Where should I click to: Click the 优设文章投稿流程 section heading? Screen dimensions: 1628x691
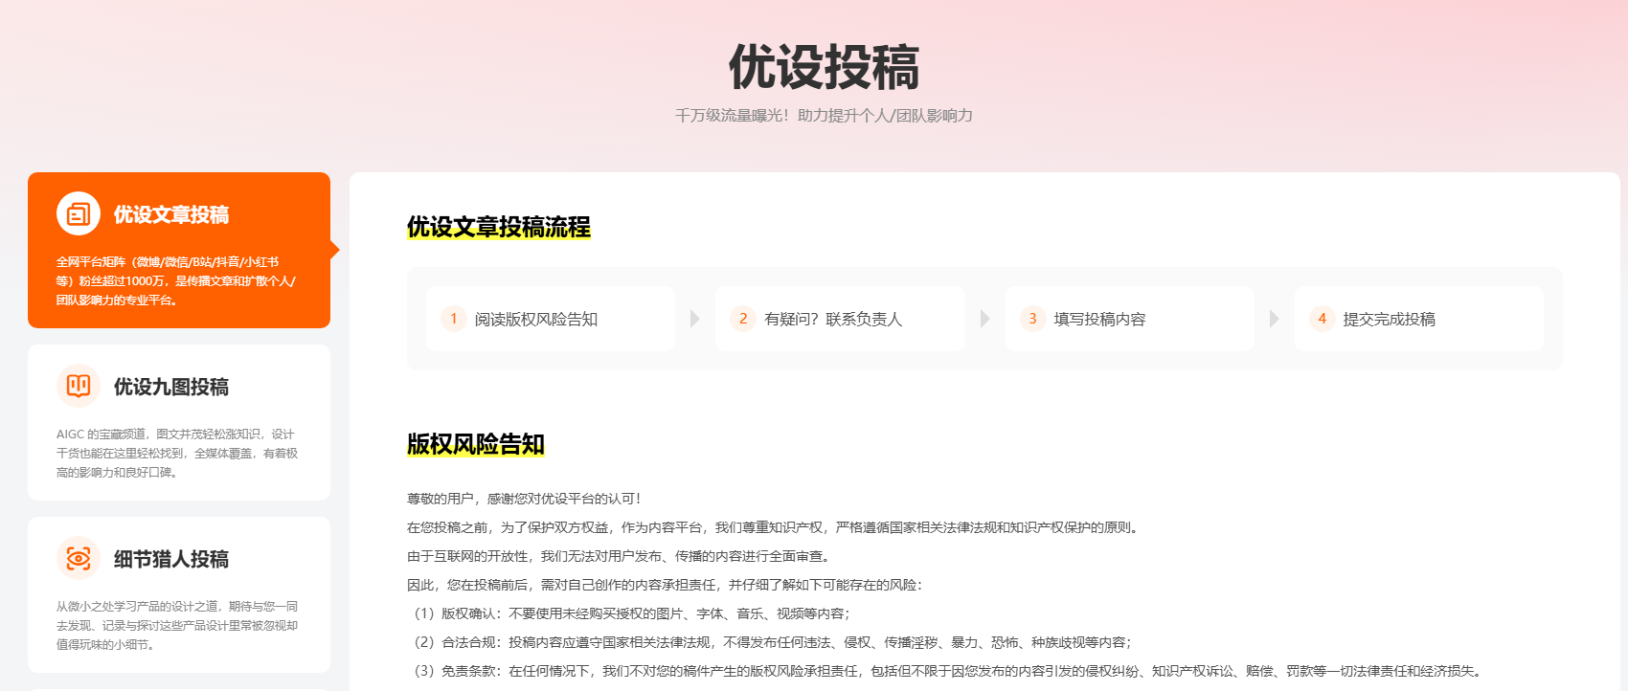(x=499, y=227)
